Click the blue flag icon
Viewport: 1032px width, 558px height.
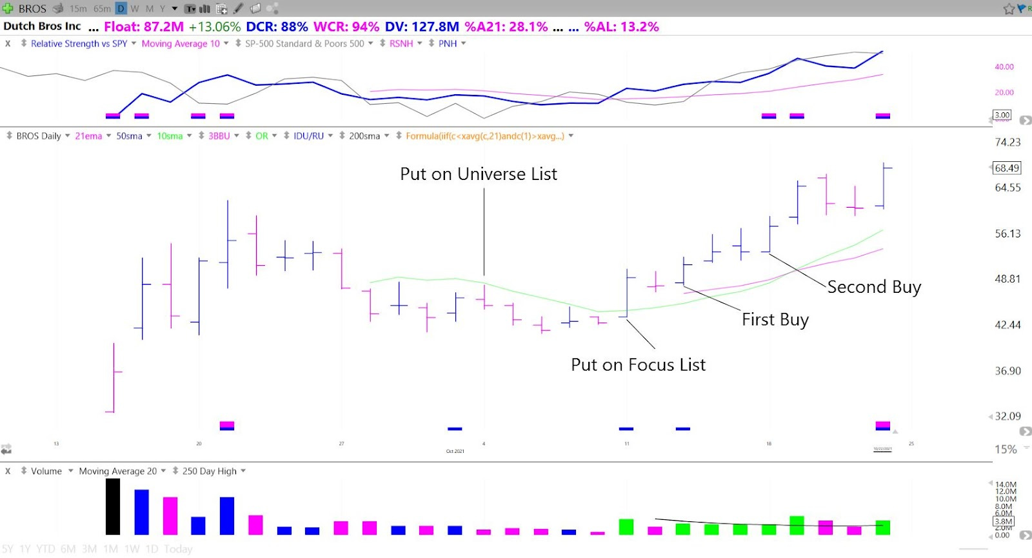tap(1021, 8)
